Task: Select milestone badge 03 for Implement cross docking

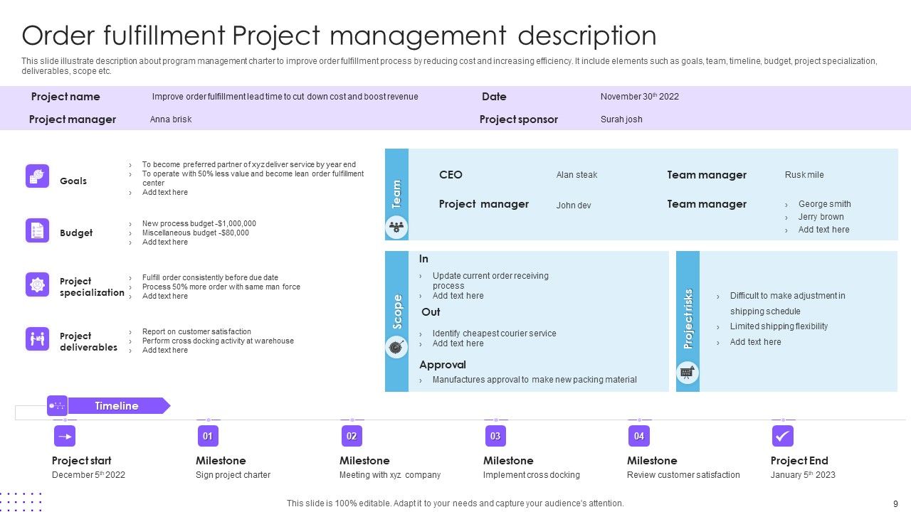Action: tap(495, 436)
